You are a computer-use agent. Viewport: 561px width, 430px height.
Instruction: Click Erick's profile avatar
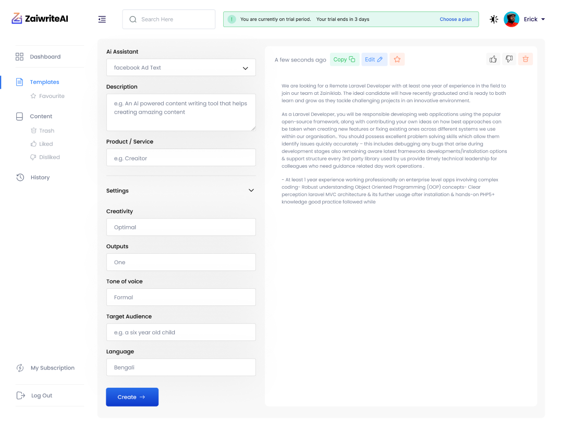[x=511, y=19]
